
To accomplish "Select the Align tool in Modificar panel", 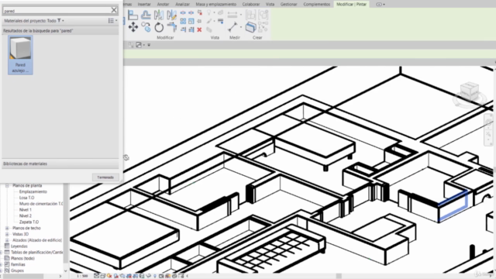I will pyautogui.click(x=133, y=15).
